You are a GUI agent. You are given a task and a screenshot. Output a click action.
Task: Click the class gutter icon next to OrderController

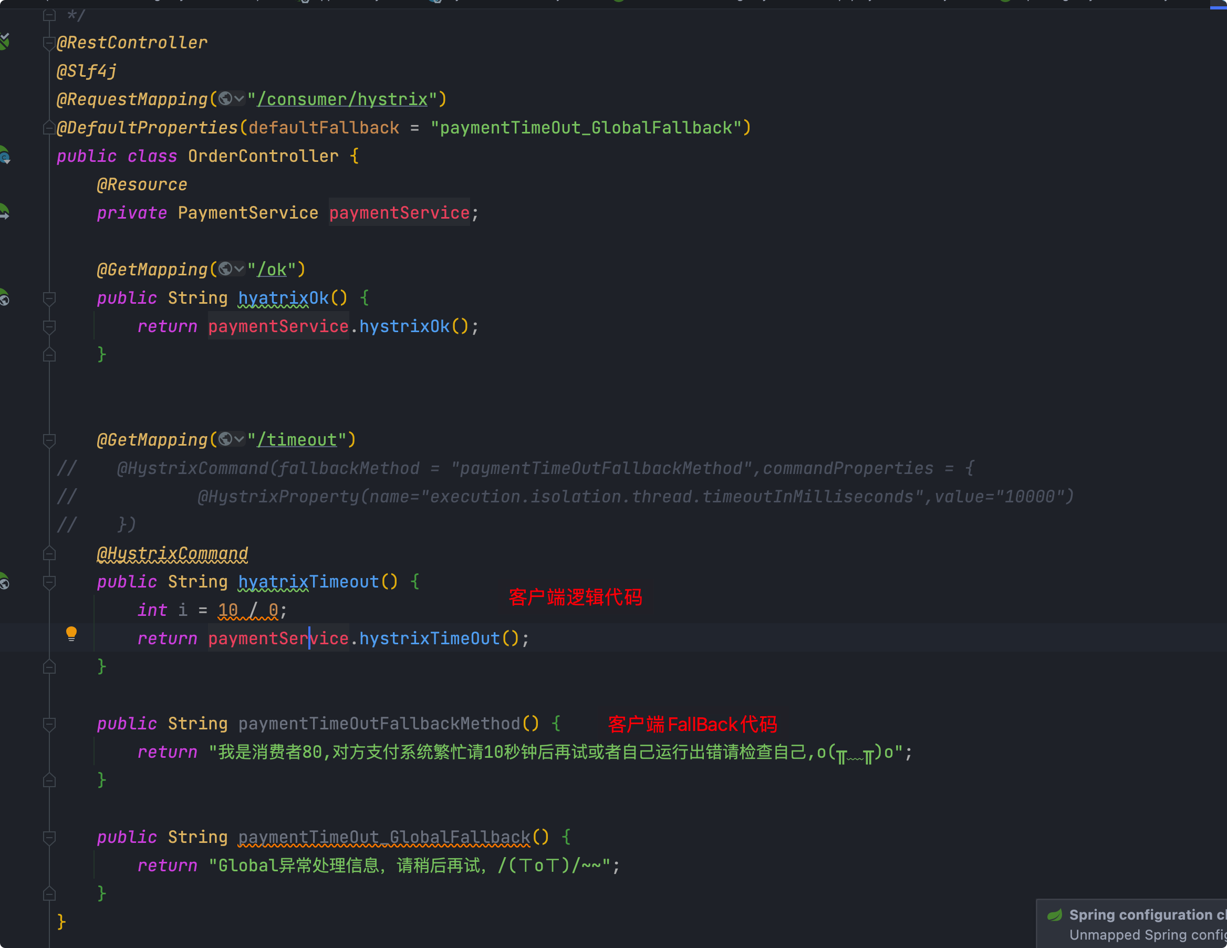[x=4, y=156]
